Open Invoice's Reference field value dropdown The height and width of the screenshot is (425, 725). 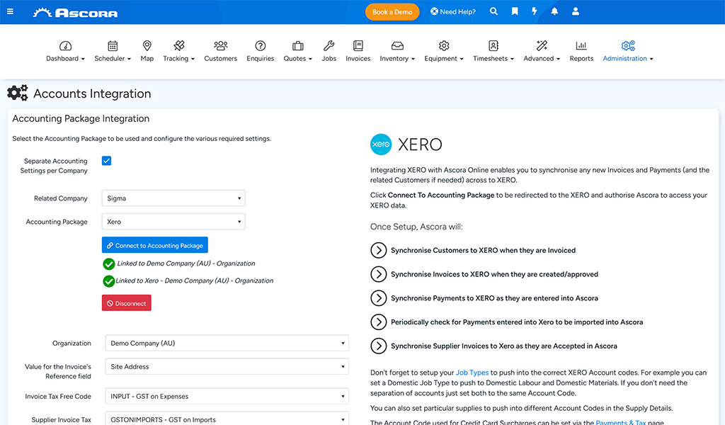(227, 366)
